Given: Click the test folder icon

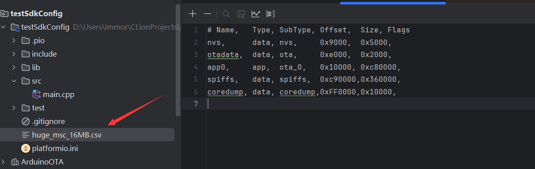Looking at the screenshot, I should pos(26,108).
